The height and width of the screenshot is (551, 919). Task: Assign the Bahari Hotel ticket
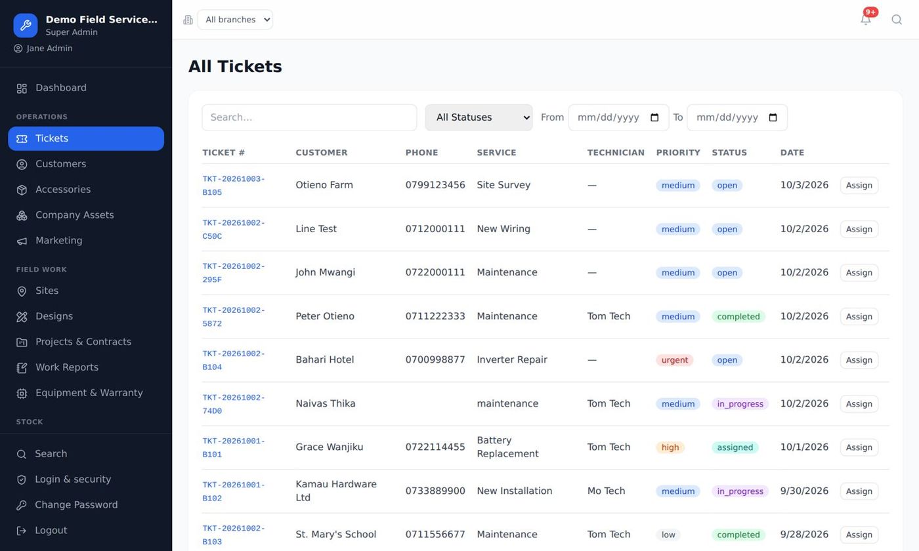pyautogui.click(x=859, y=360)
